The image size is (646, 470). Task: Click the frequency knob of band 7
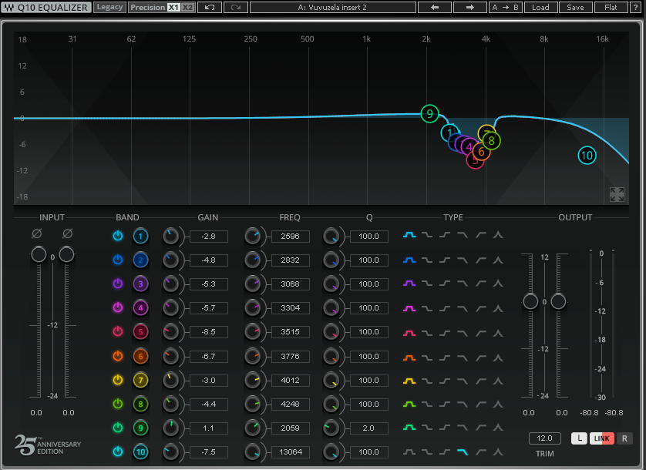coord(252,381)
